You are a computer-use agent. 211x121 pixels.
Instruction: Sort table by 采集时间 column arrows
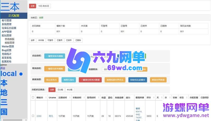84,97
